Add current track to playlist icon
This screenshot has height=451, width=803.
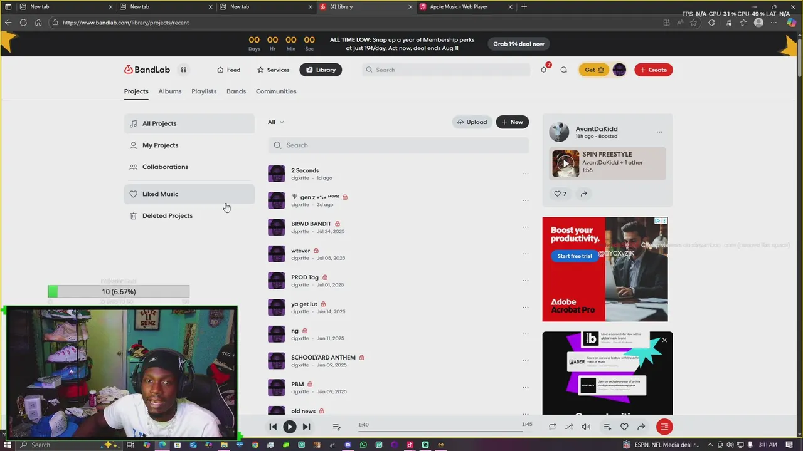(x=607, y=427)
